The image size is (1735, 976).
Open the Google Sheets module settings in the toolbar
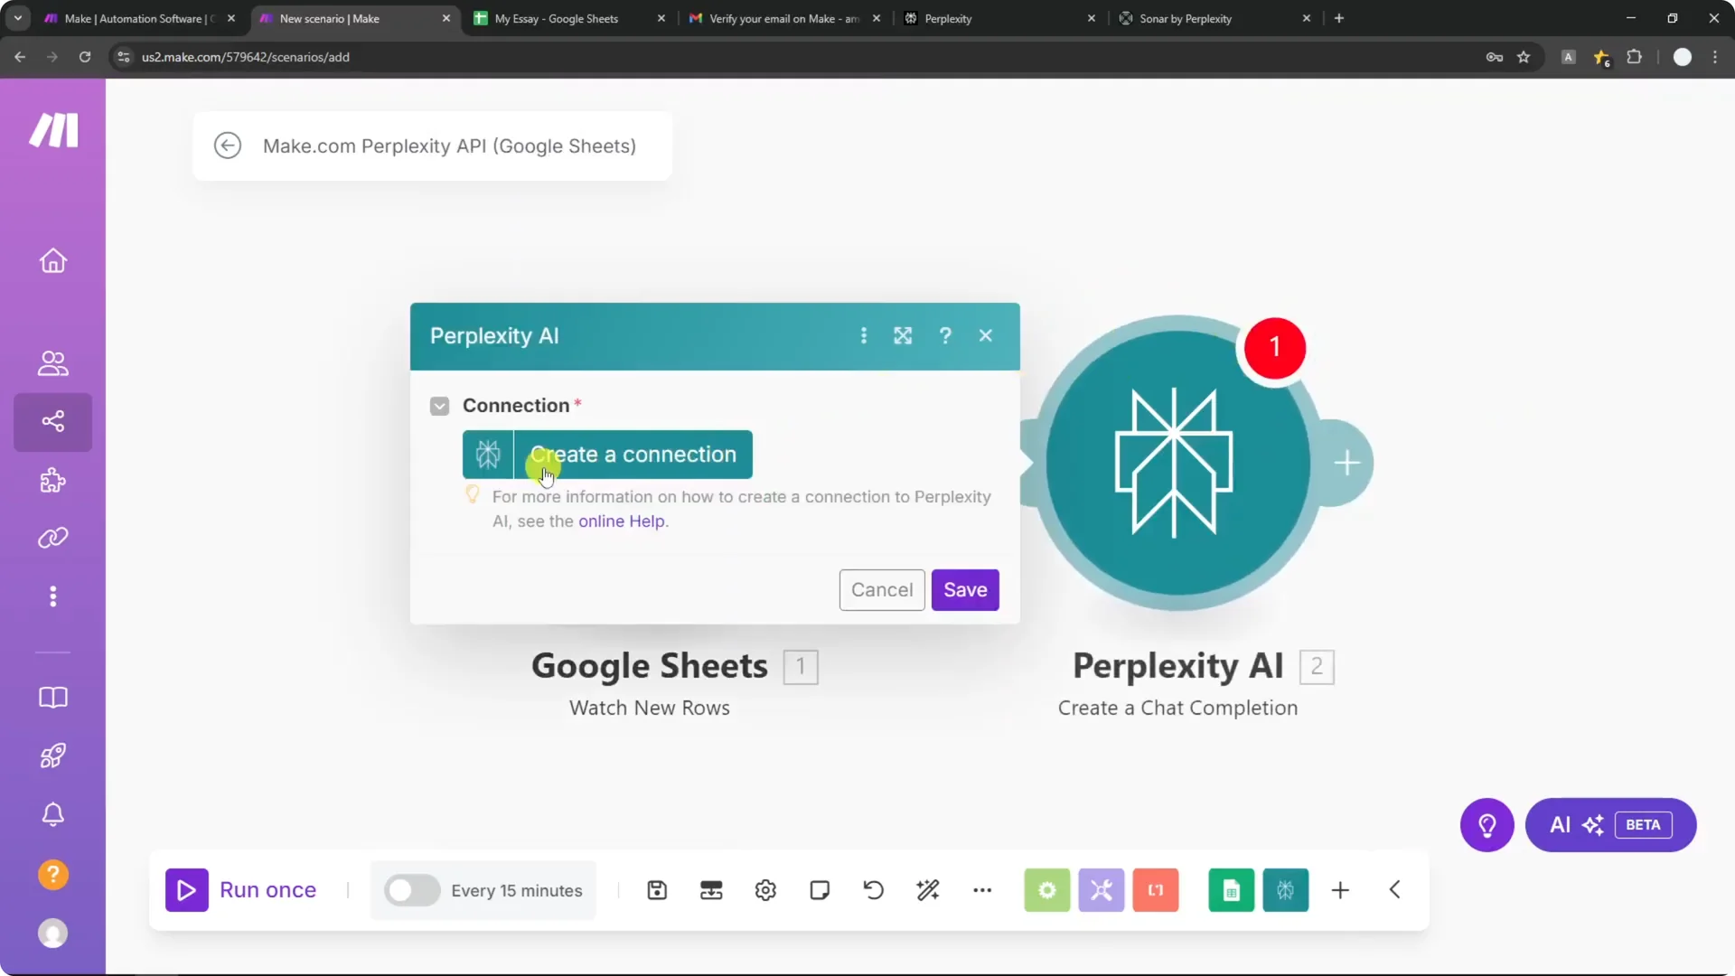click(x=1231, y=890)
